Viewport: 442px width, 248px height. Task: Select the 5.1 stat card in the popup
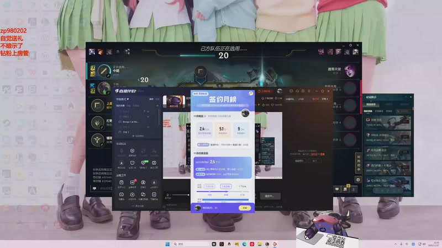(223, 130)
